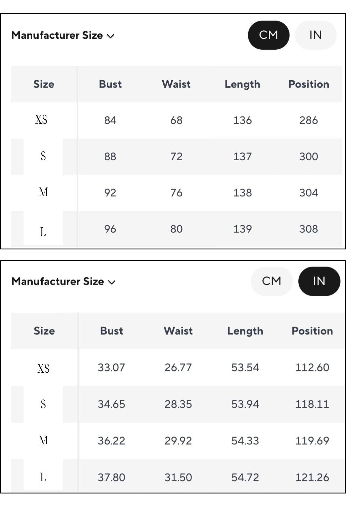This screenshot has width=346, height=520.
Task: Click the active black IN unit button
Action: (319, 281)
